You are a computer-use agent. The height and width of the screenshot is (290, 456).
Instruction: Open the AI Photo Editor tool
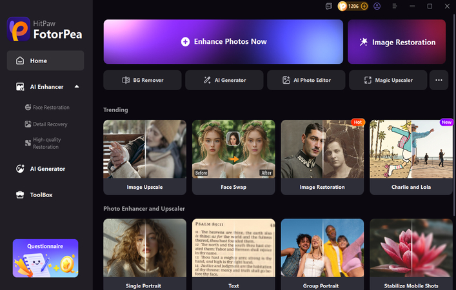coord(306,80)
